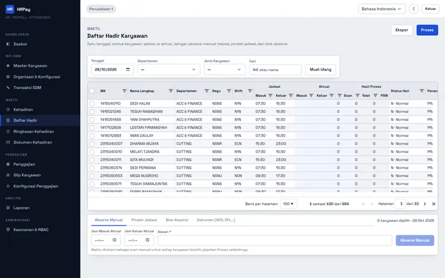This screenshot has height=278, width=445.
Task: Open filter for Regu column
Action: (229, 91)
